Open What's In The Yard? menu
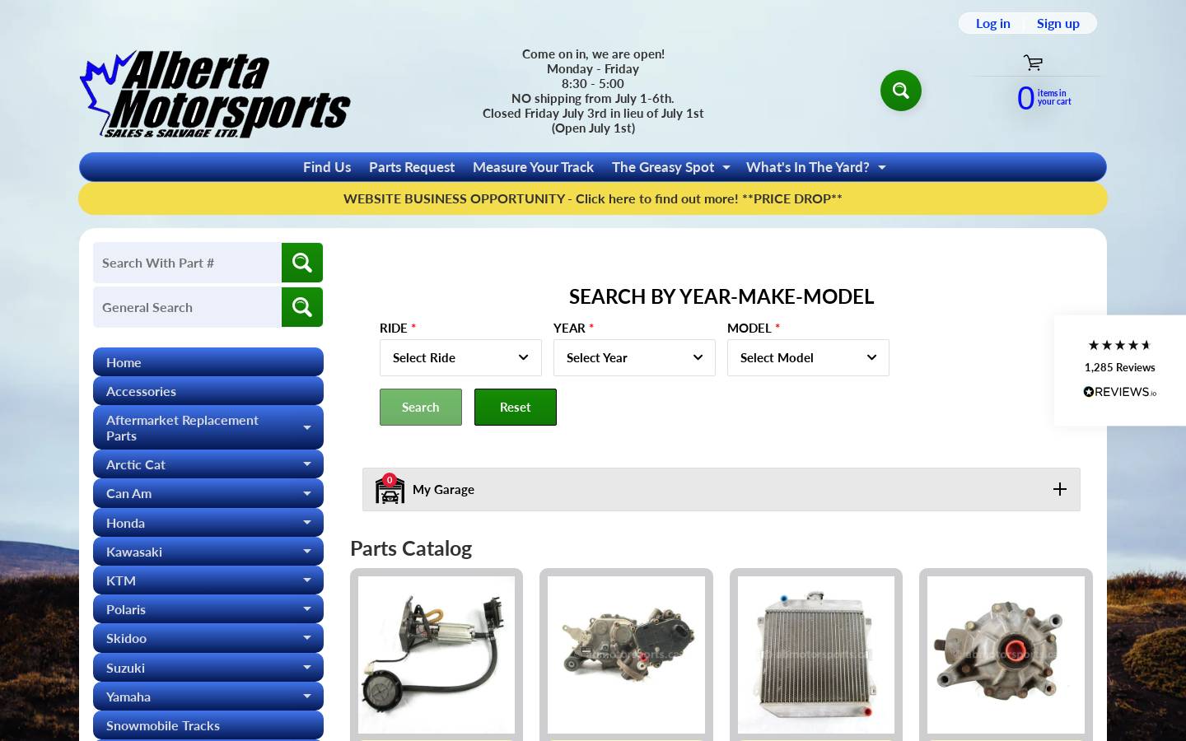 pos(808,167)
